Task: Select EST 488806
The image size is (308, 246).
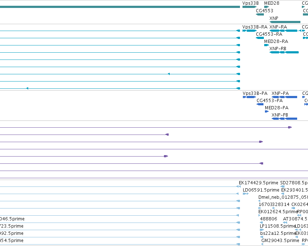Action: coord(269,219)
